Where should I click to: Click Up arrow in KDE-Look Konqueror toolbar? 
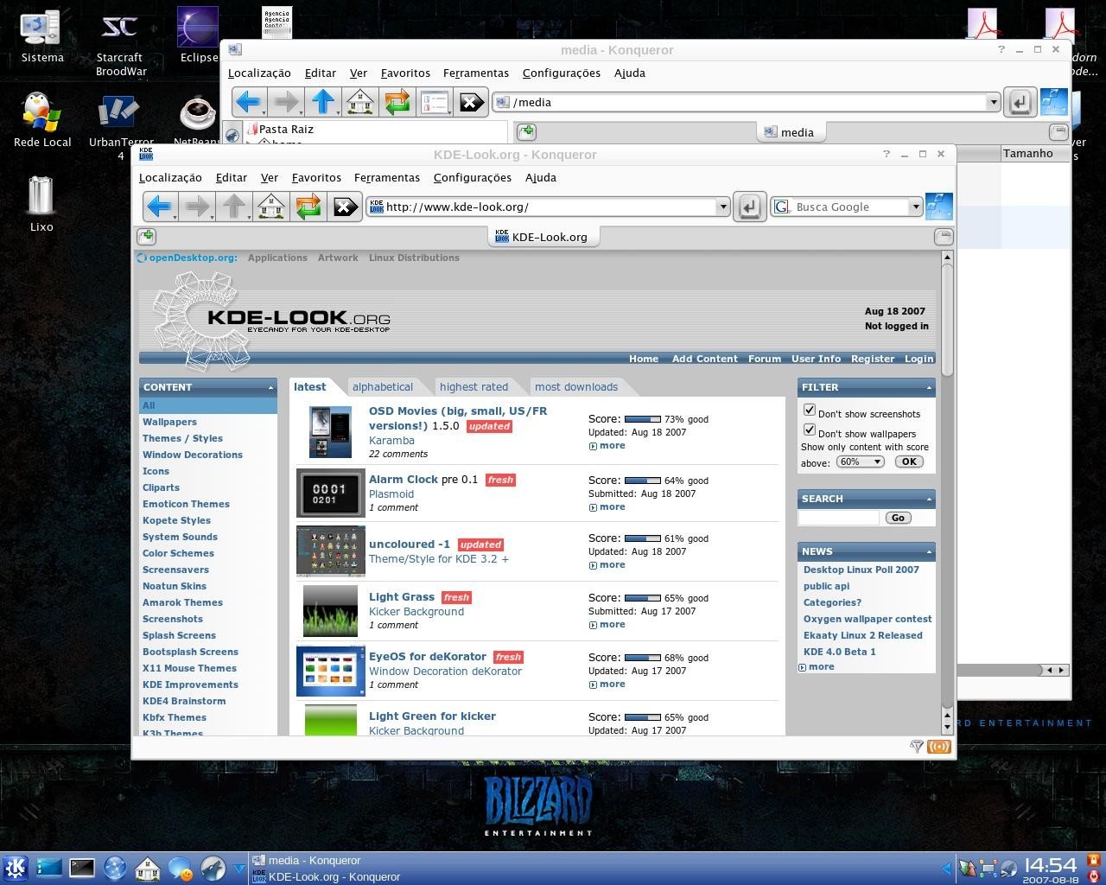234,207
